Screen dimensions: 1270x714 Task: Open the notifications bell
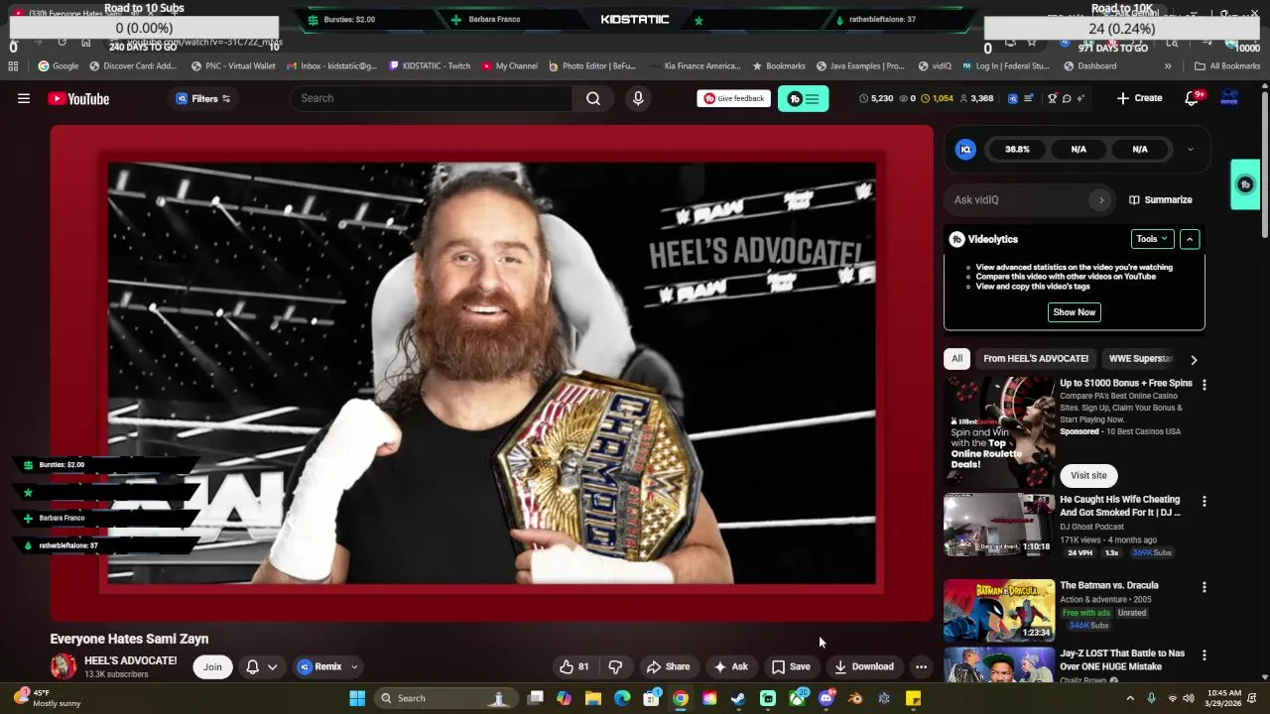pyautogui.click(x=1193, y=98)
